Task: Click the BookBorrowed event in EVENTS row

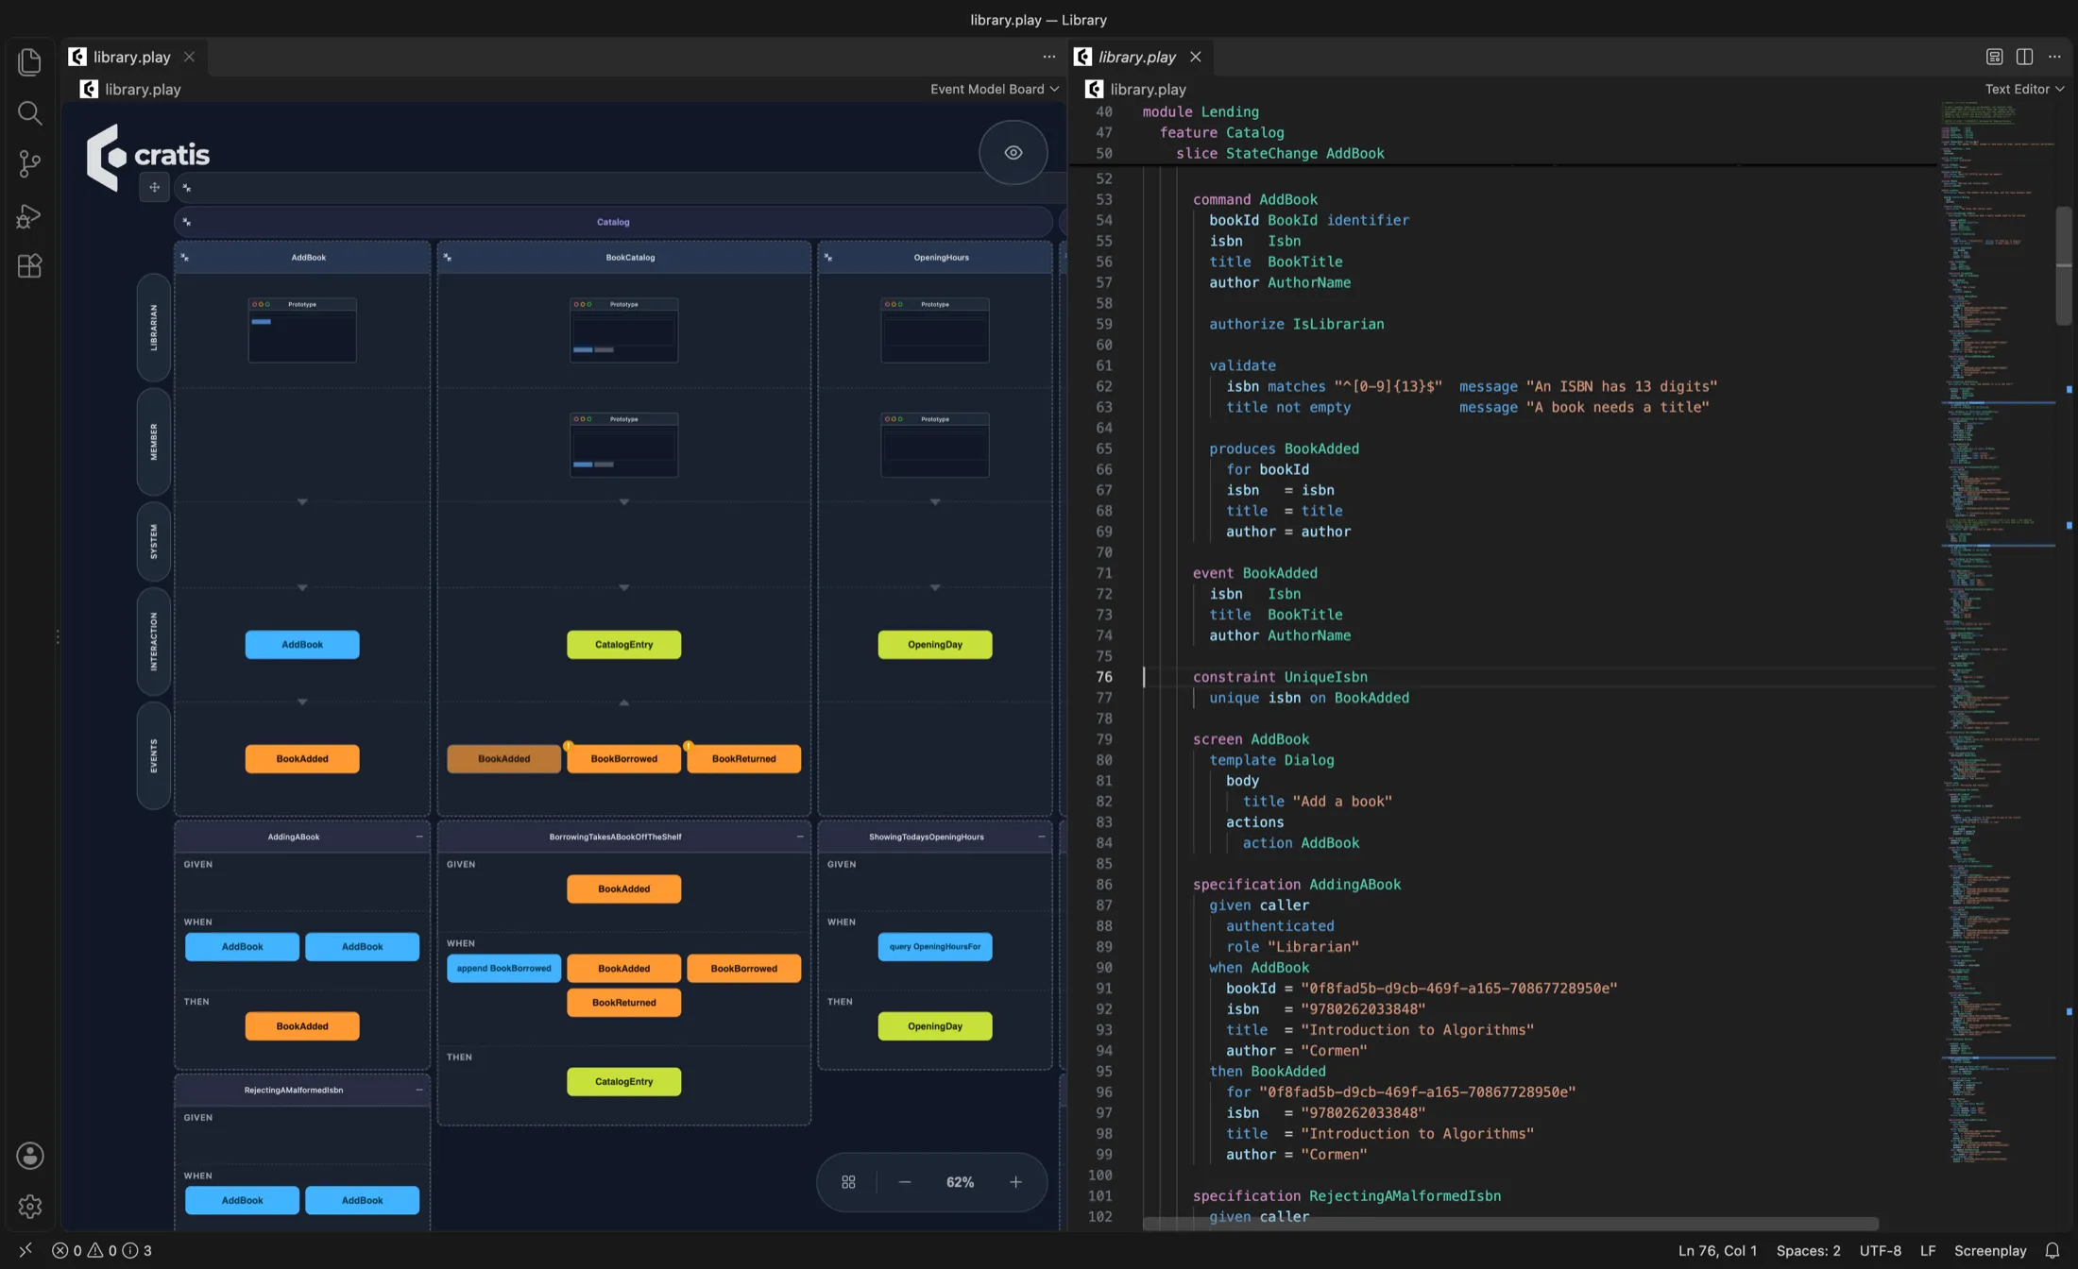Action: coord(623,758)
